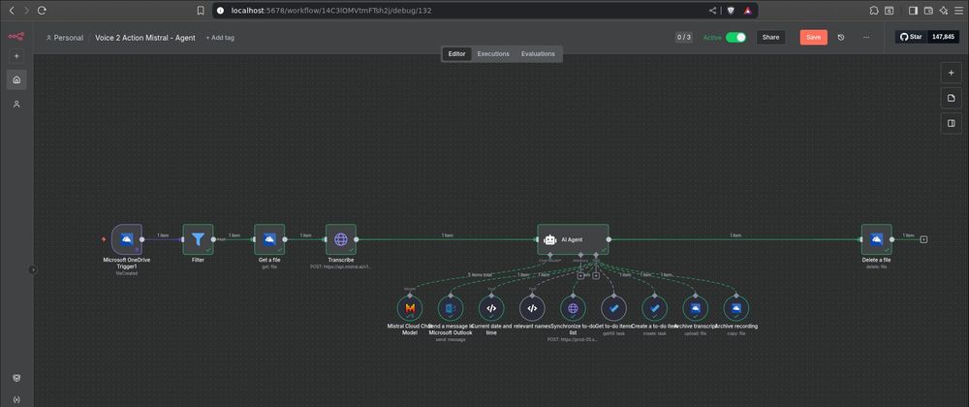
Task: Open the Mistral Cloud Chat Model node
Action: click(410, 308)
